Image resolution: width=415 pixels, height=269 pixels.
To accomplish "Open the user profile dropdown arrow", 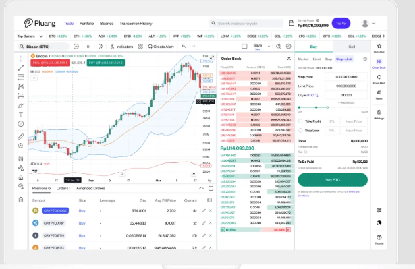I will click(374, 24).
